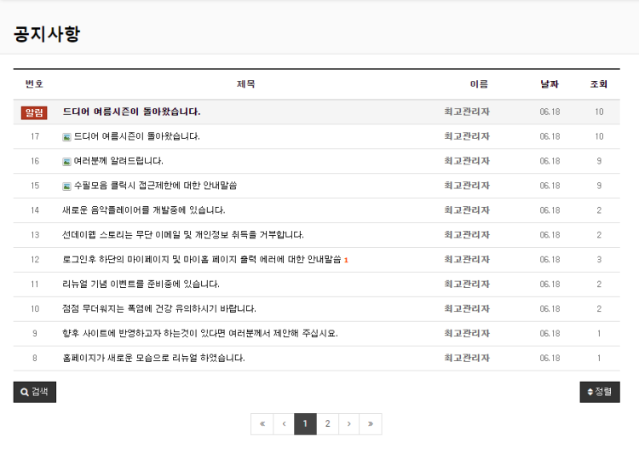
Task: Click the red 알림 notice badge
Action: pyautogui.click(x=34, y=112)
